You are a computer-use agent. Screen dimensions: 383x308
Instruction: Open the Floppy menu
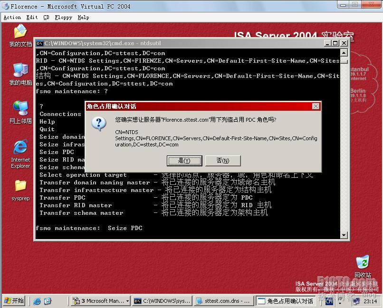[x=63, y=17]
